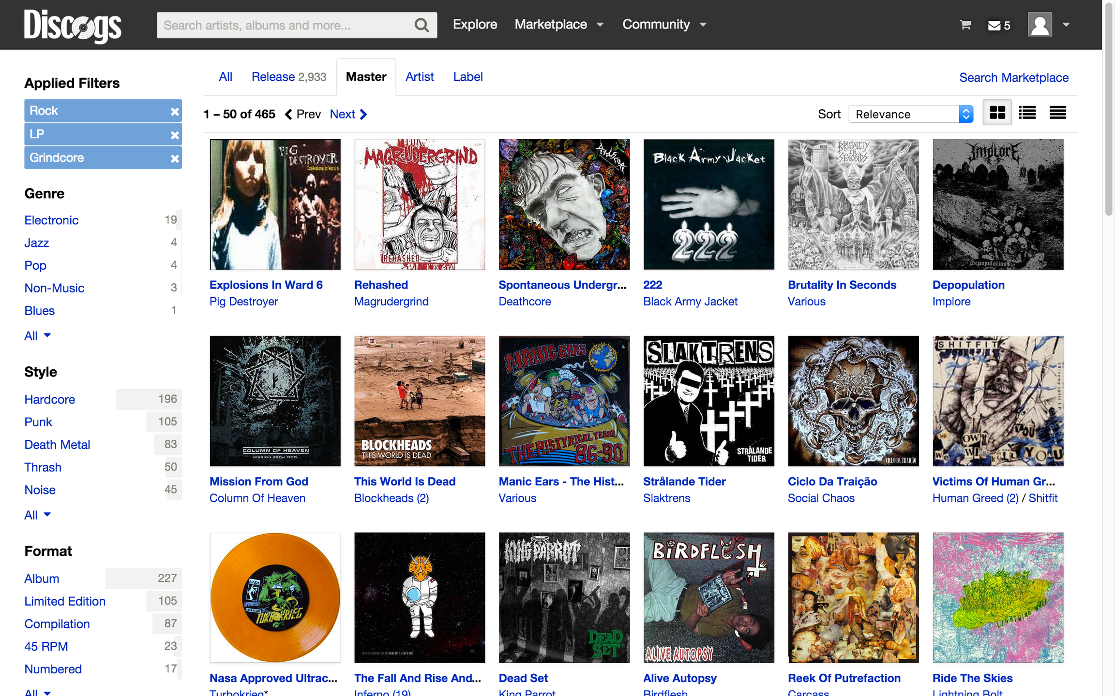Viewport: 1115px width, 696px height.
Task: Select the Artist tab
Action: coord(420,77)
